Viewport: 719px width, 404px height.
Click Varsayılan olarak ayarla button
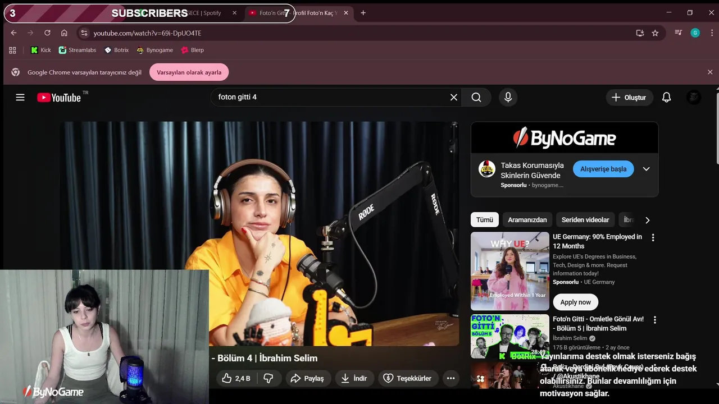pyautogui.click(x=189, y=72)
